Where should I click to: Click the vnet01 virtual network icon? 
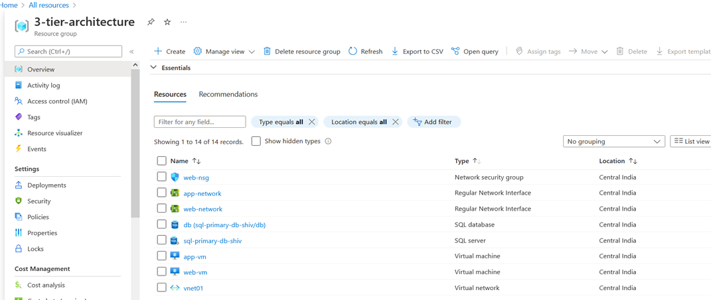175,288
